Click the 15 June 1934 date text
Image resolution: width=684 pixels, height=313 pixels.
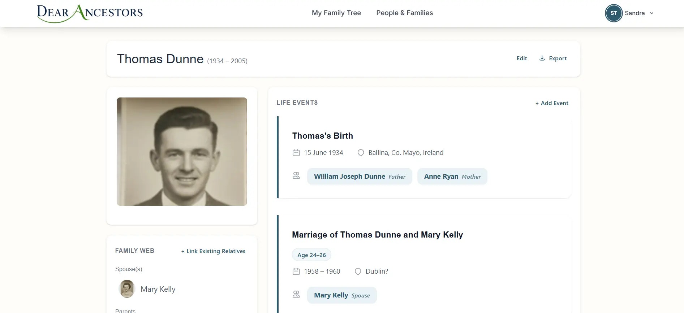[x=323, y=153]
